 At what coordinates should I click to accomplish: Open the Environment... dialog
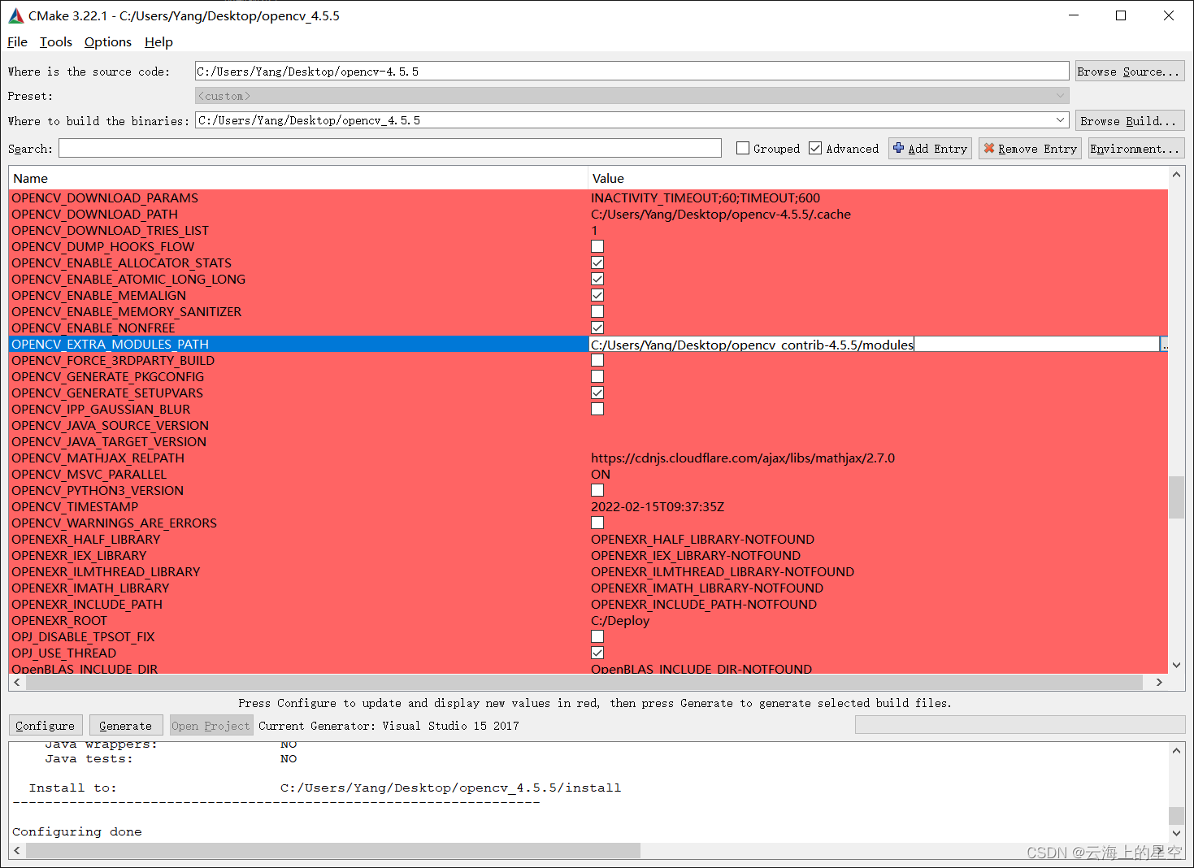coord(1135,148)
